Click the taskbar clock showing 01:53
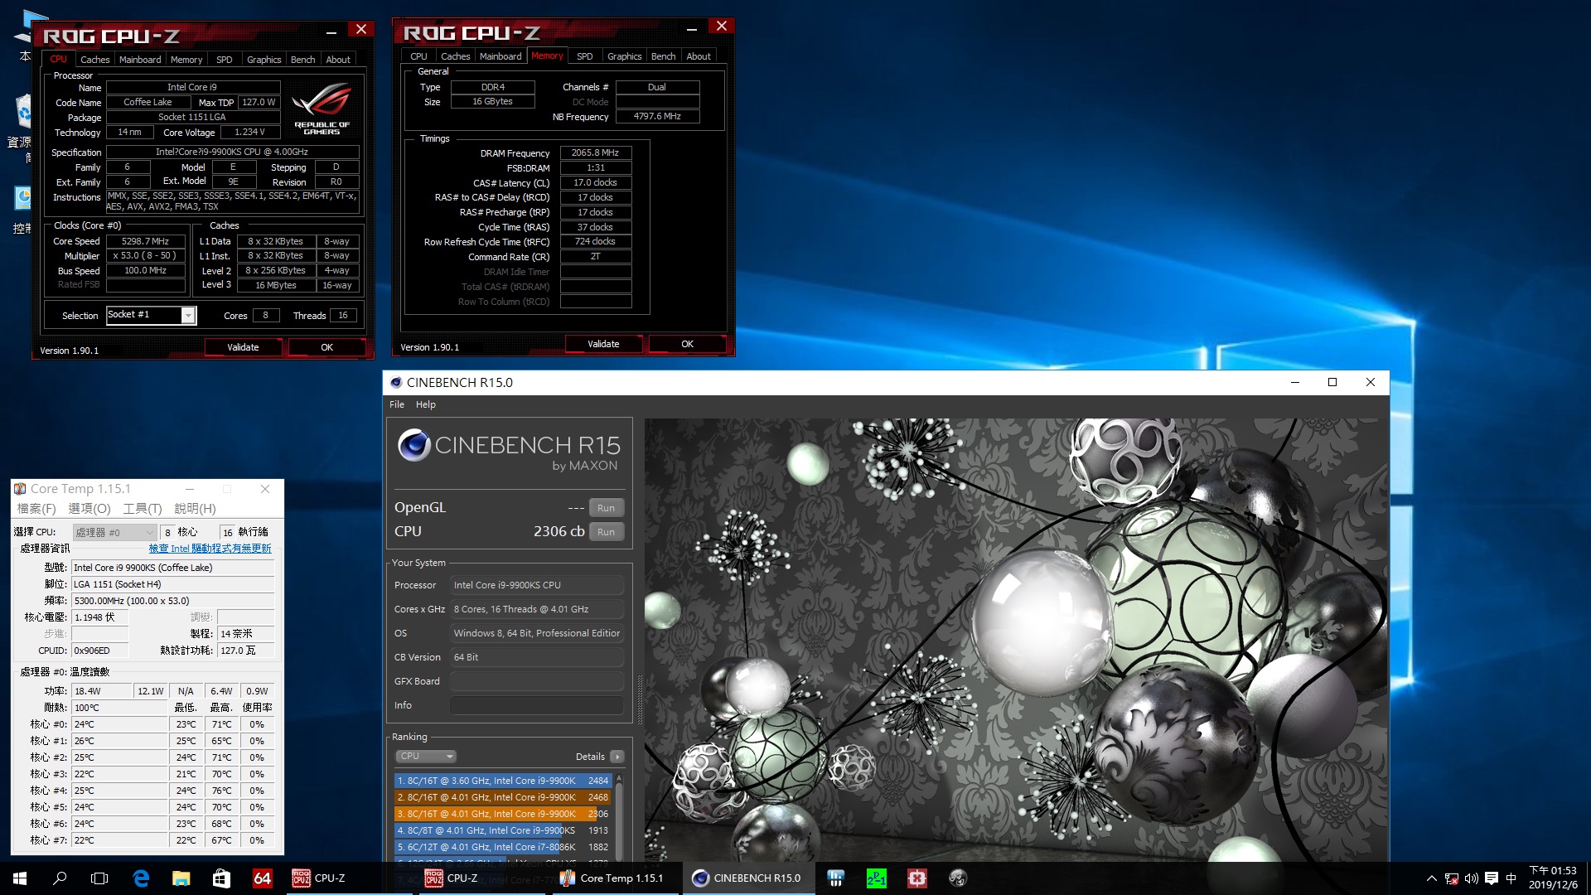This screenshot has width=1591, height=895. (x=1553, y=878)
